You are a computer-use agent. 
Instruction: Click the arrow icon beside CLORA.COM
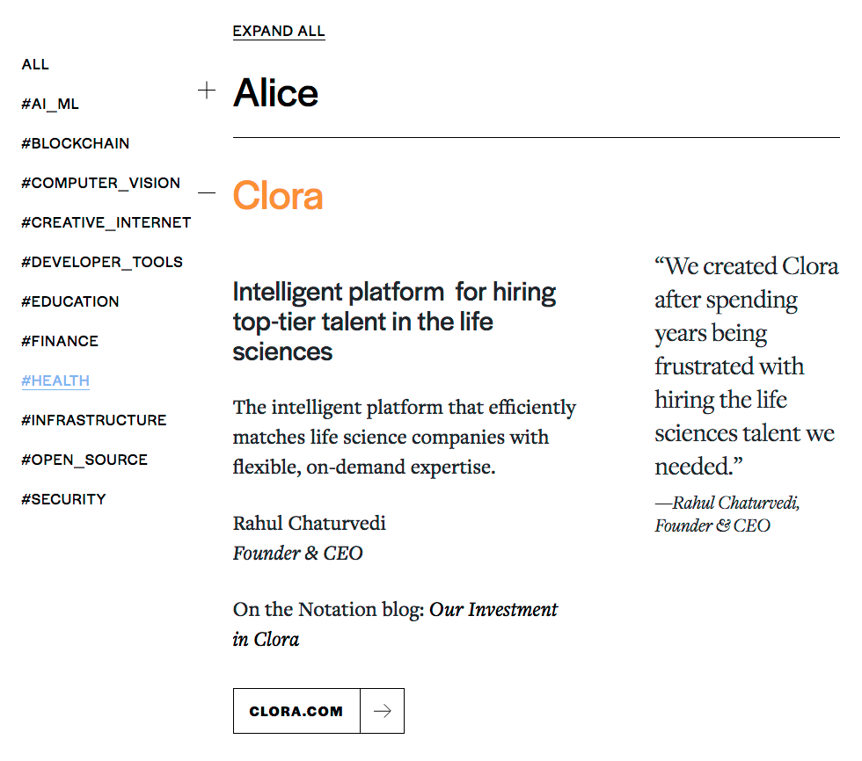coord(382,711)
